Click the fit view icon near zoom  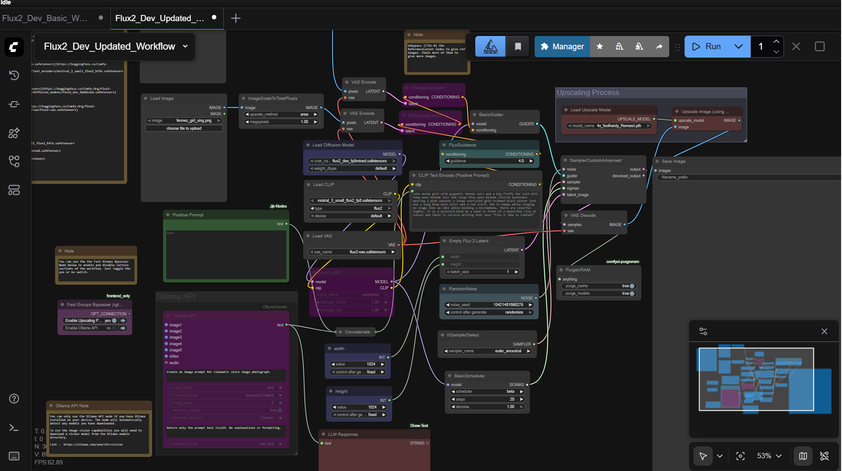pyautogui.click(x=740, y=456)
